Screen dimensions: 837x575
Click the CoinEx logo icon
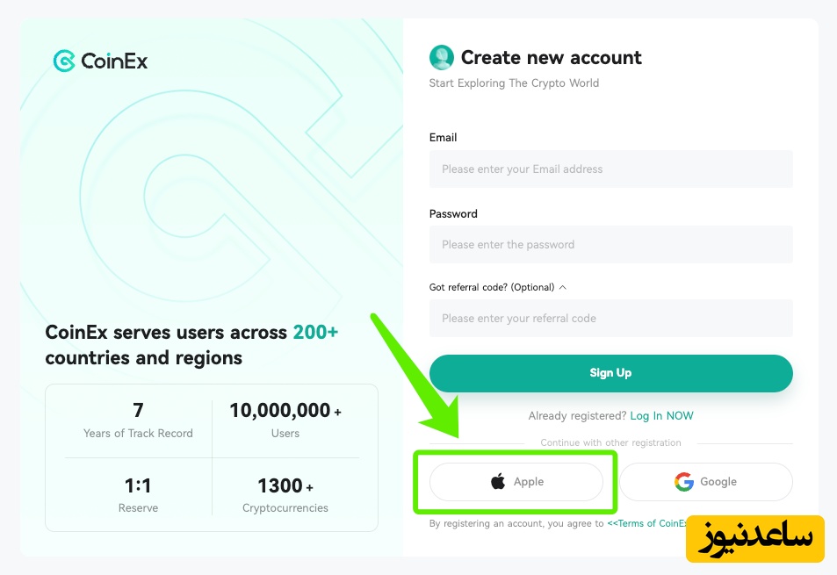[64, 61]
